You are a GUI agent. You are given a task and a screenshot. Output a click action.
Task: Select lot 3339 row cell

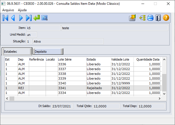point(72,78)
